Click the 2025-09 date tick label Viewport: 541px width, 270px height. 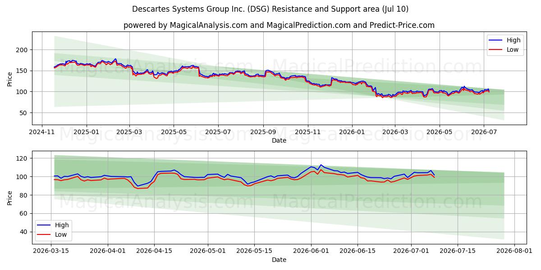point(263,133)
